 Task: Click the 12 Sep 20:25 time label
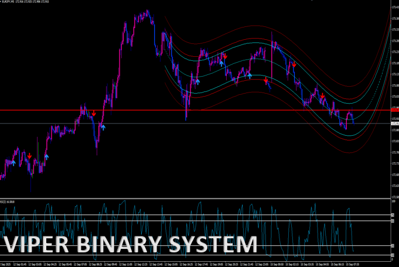coord(233,265)
